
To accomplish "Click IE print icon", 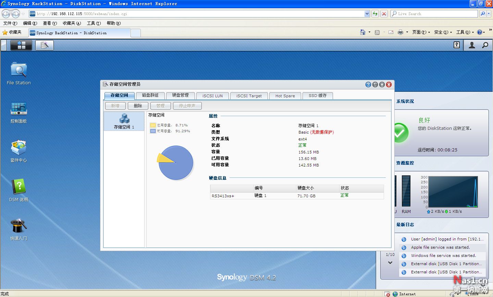I will tap(400, 32).
